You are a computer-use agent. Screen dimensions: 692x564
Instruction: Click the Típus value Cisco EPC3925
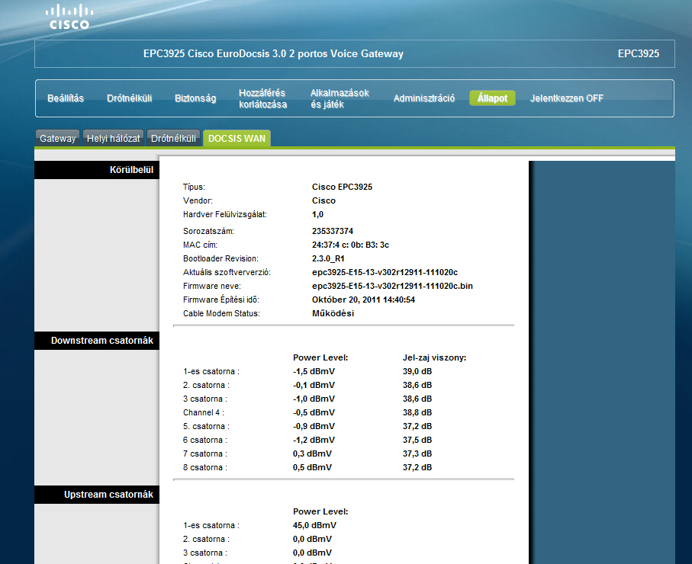coord(342,187)
